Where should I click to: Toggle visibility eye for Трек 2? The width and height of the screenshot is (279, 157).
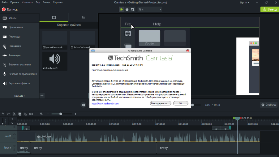click(14, 134)
